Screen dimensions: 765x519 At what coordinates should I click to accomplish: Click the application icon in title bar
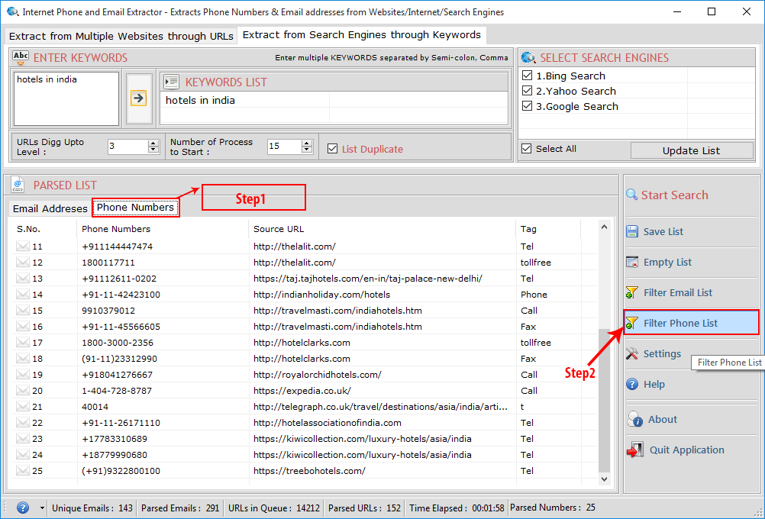pyautogui.click(x=13, y=11)
